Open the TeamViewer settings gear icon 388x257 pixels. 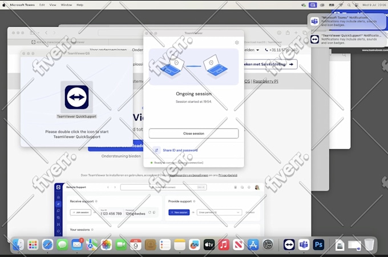tap(237, 43)
